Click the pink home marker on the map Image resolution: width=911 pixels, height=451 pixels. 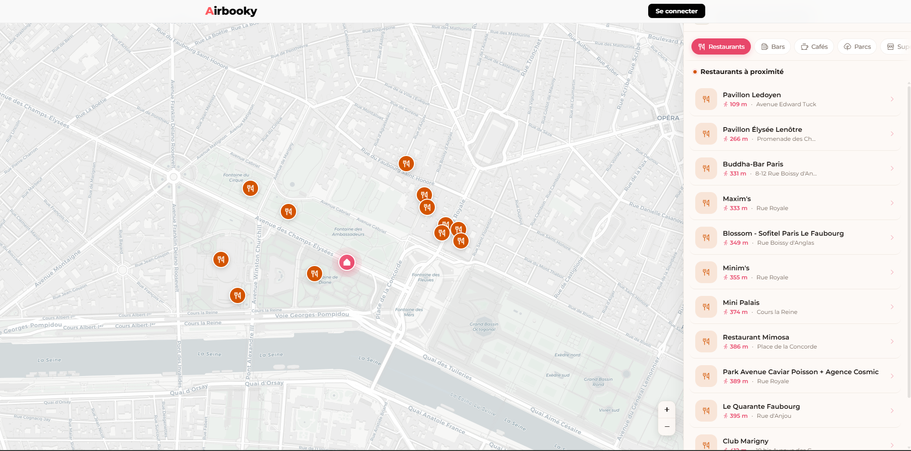[347, 262]
